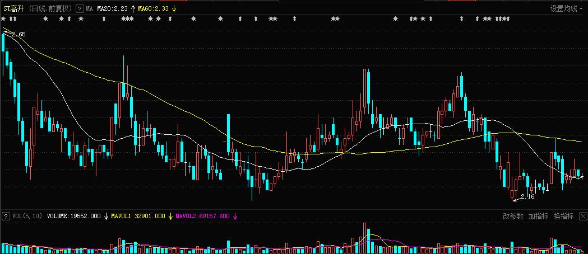
Task: Click the 2.16 low price label
Action: click(x=527, y=196)
